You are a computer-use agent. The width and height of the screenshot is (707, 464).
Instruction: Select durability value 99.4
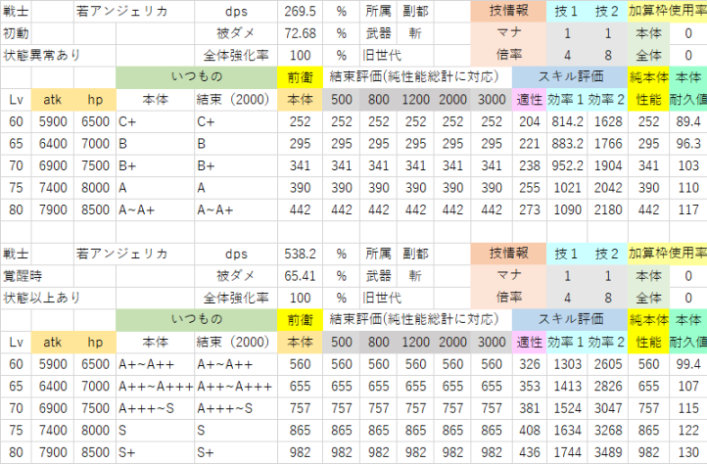pos(688,364)
